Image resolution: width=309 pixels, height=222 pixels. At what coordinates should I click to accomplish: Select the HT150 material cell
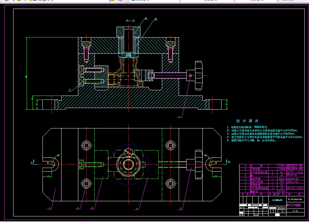tap(282, 191)
